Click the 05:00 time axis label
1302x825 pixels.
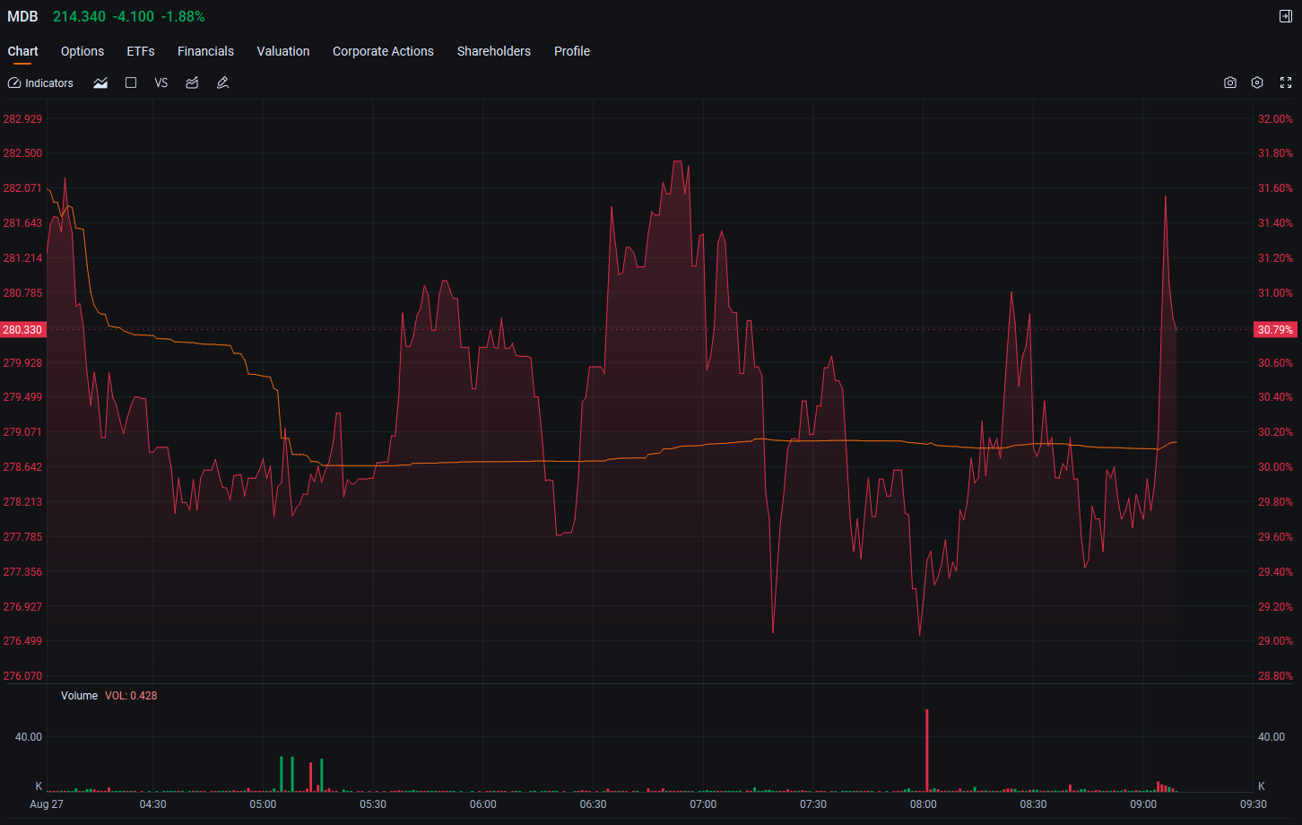(264, 804)
